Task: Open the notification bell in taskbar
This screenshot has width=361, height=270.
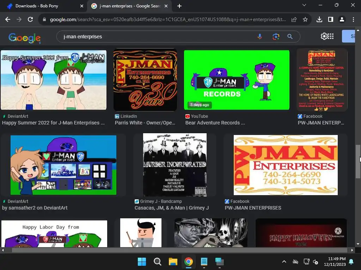Action: (351, 262)
